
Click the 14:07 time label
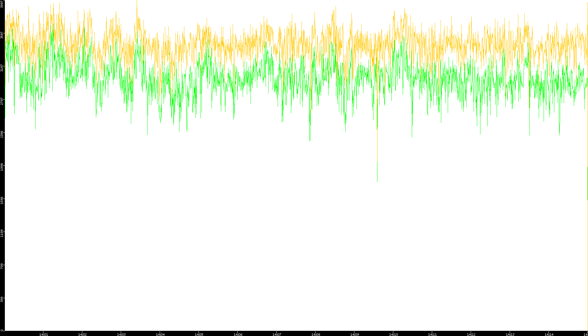tap(277, 334)
